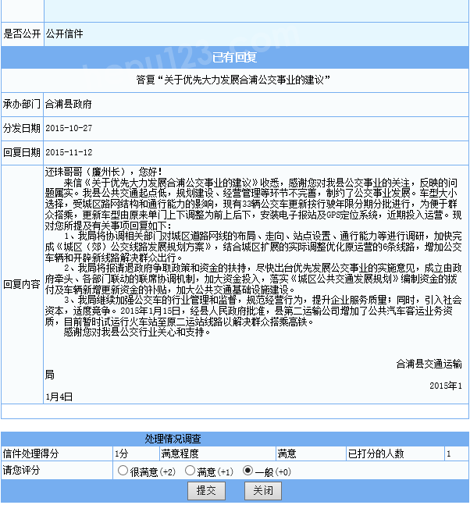Click the 是否公开 label cell
Screen dimensions: 470x505
22,34
